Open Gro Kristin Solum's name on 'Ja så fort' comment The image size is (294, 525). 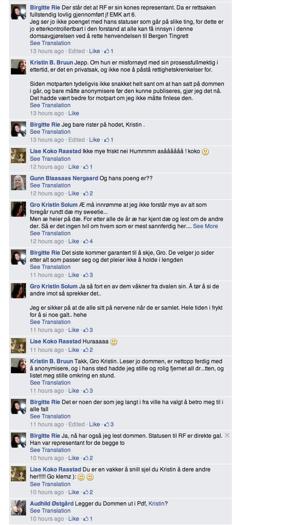point(54,286)
